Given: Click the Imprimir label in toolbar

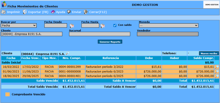Looking at the screenshot, I should (14, 12).
